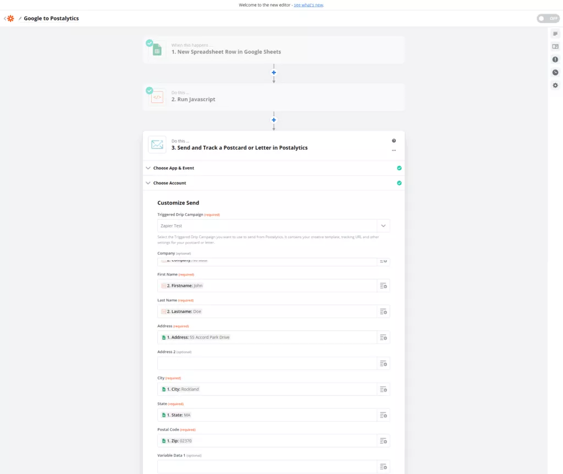This screenshot has width=563, height=474.
Task: Add a step between steps 1 and 2
Action: 274,73
